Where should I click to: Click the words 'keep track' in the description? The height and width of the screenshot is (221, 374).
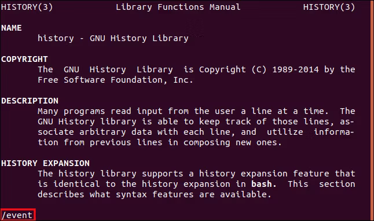[x=225, y=121]
